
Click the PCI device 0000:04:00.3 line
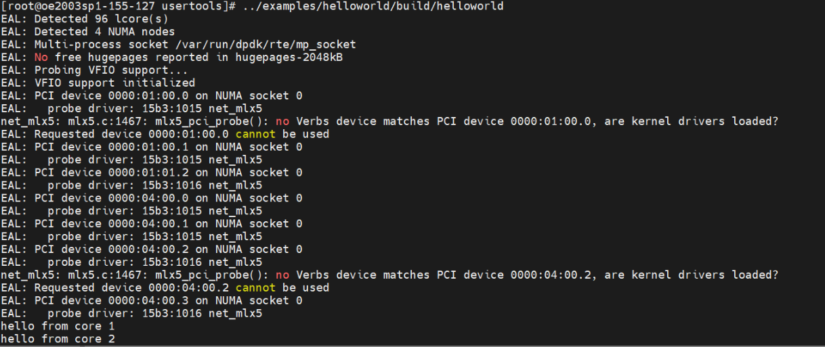click(x=168, y=300)
